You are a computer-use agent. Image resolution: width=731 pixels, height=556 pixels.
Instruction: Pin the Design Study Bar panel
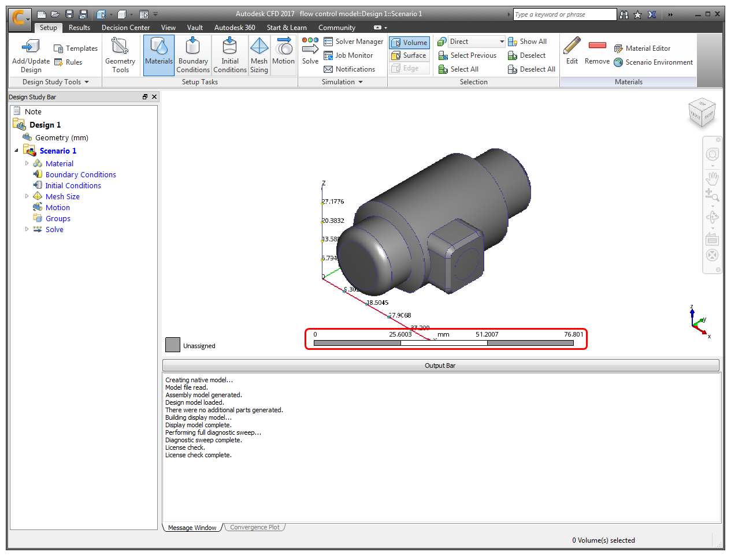point(144,96)
